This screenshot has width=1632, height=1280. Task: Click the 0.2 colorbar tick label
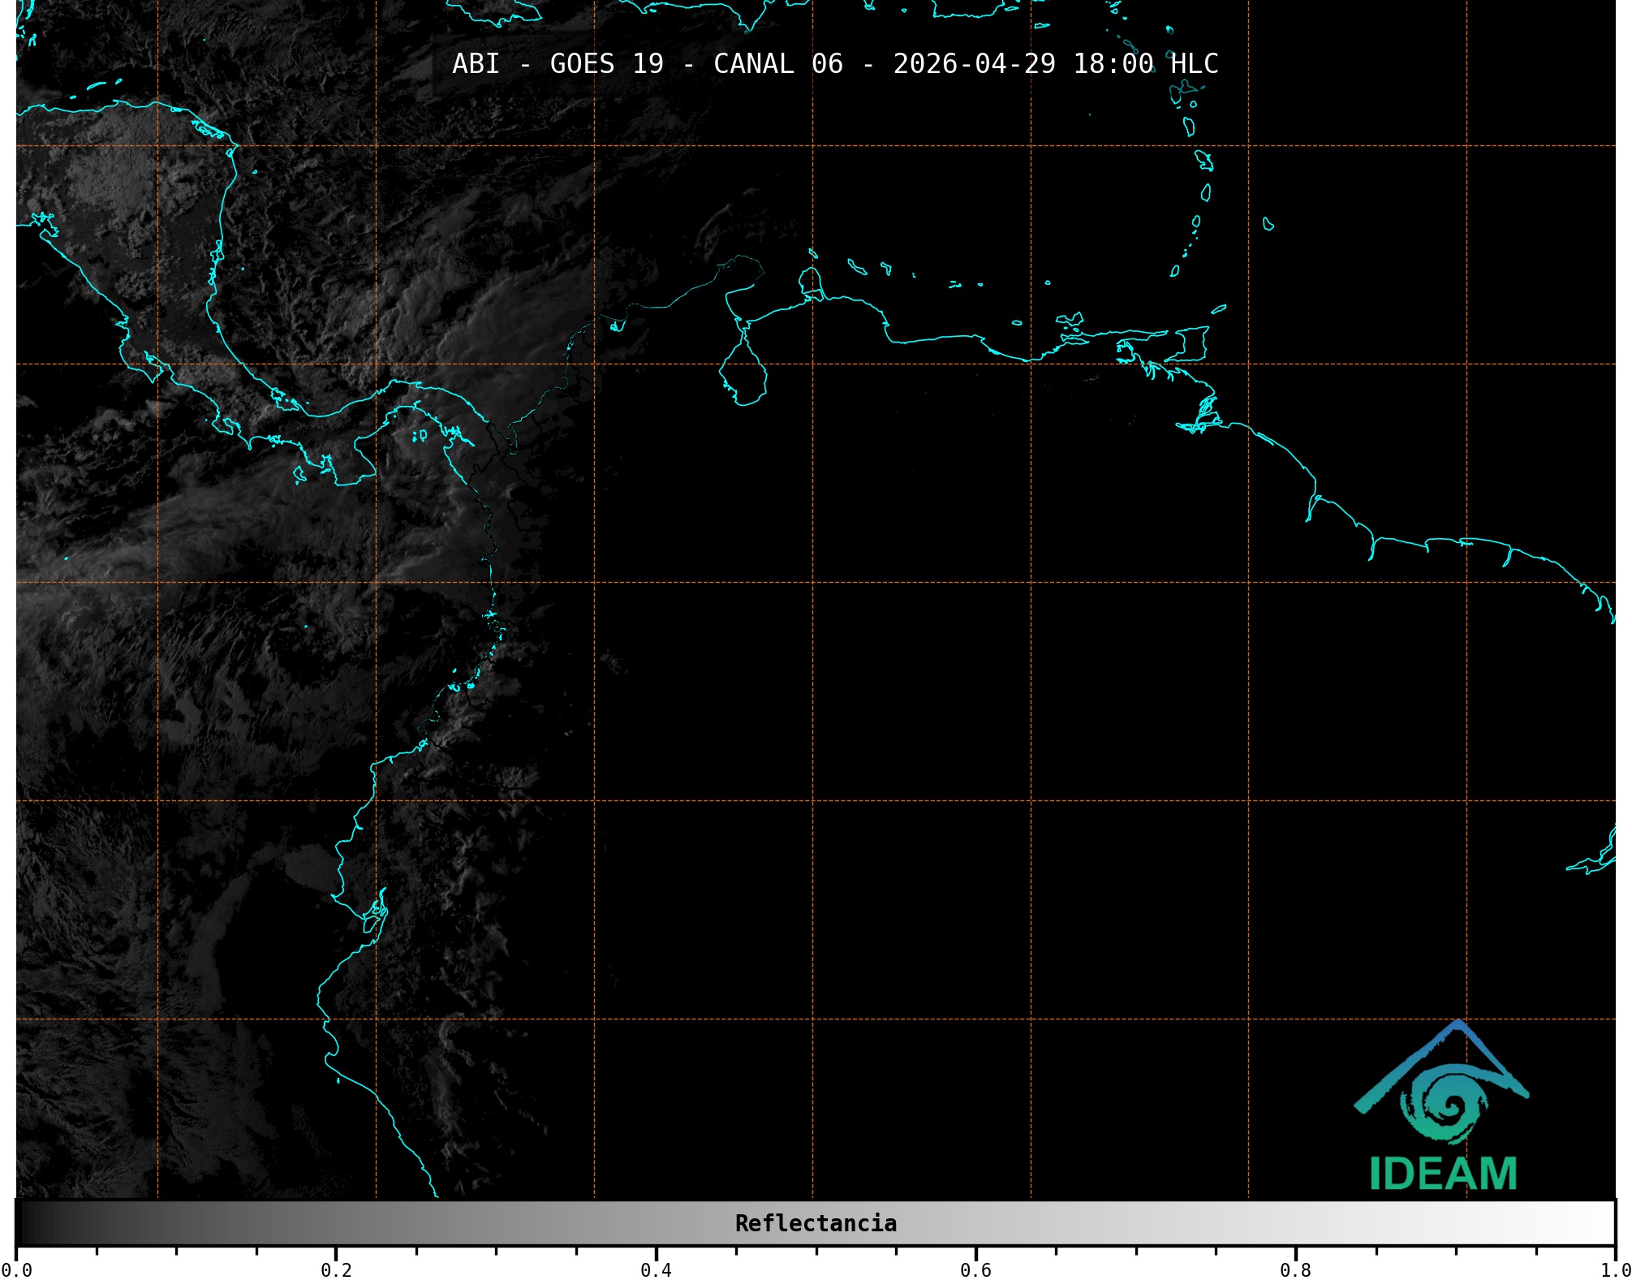[336, 1269]
